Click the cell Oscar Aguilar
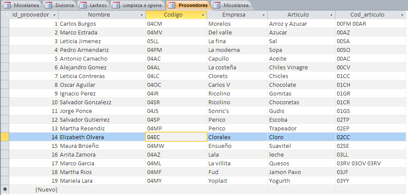Image resolution: width=408 pixels, height=195 pixels. pos(102,85)
